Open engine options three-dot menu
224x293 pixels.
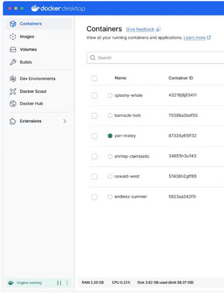click(x=67, y=283)
